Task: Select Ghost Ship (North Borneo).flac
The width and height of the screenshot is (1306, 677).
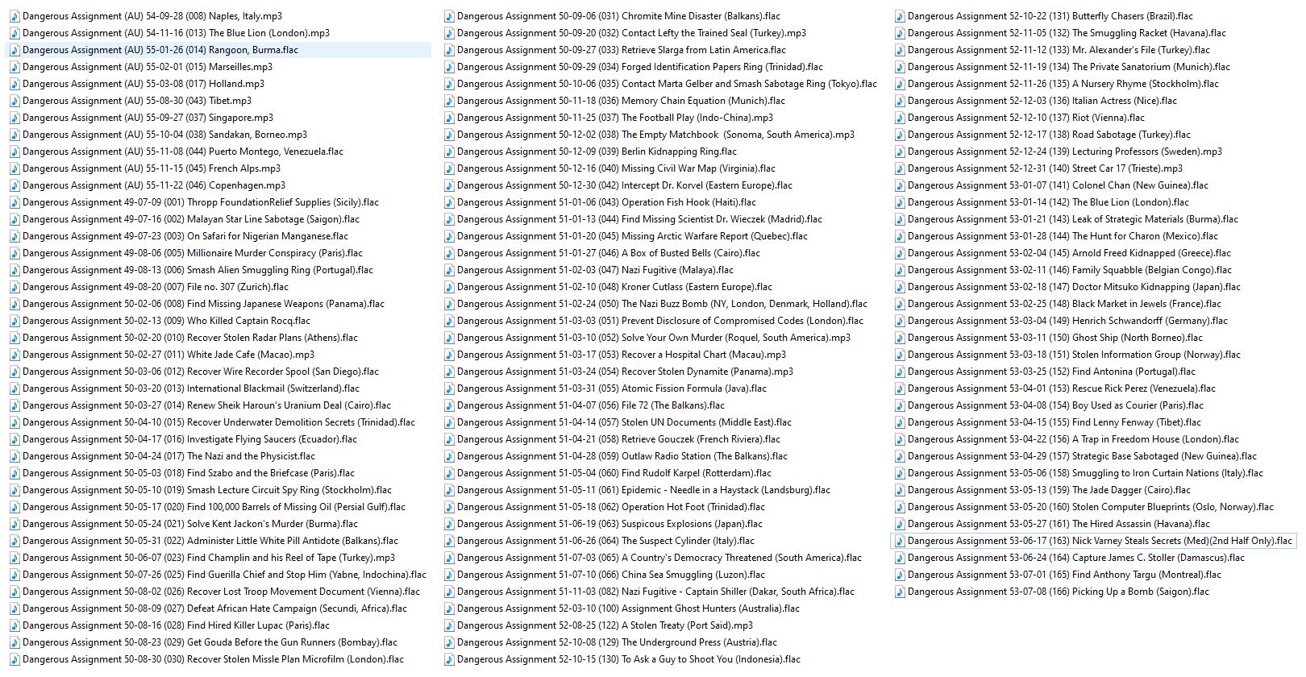Action: point(1054,338)
